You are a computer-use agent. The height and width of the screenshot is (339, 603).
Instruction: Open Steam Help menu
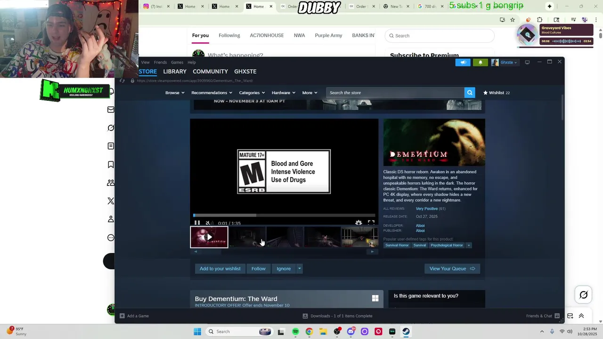tap(192, 62)
